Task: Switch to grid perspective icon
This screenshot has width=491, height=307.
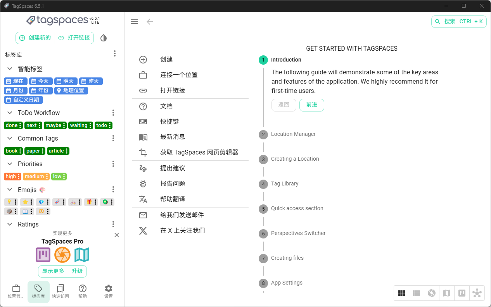Action: (x=401, y=293)
